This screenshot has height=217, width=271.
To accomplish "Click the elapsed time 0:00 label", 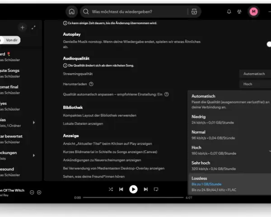I will pyautogui.click(x=77, y=198).
